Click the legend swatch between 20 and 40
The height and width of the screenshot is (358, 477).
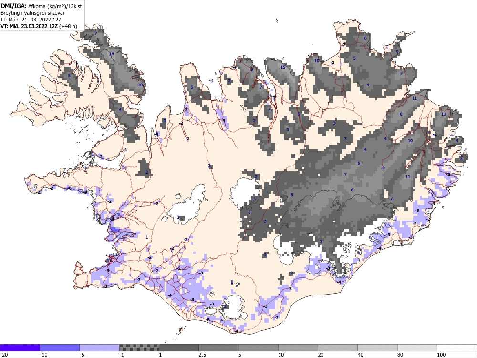point(338,347)
